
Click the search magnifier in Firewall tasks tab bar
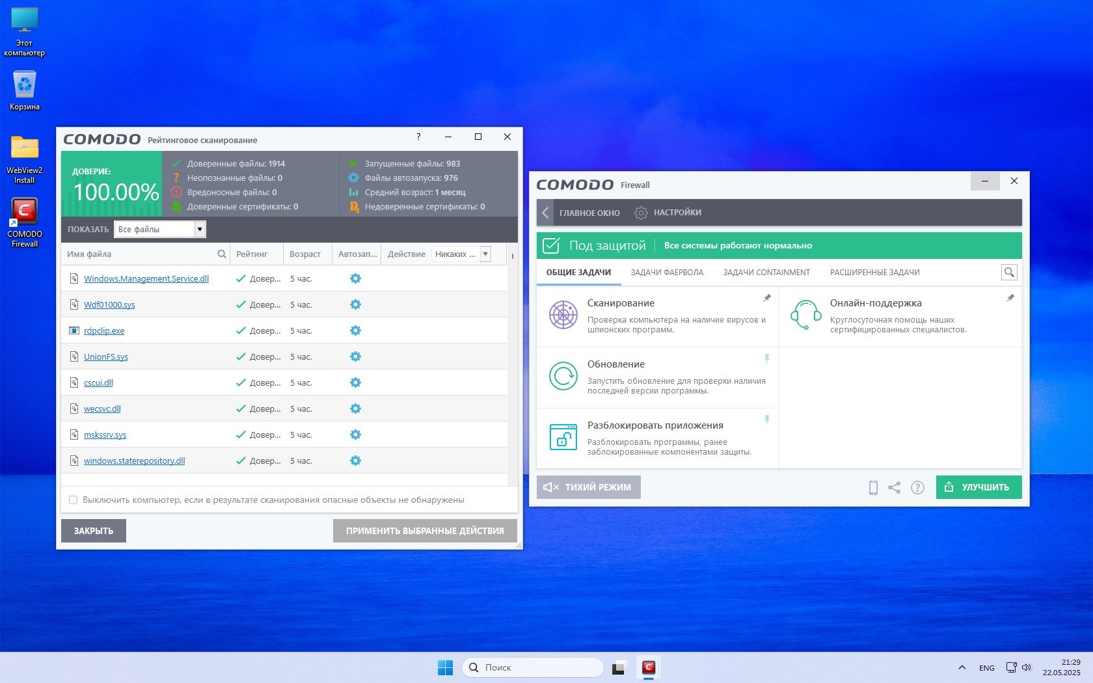[1009, 273]
